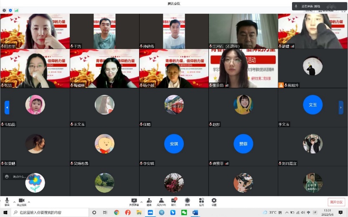Expand share options arrow beside Share Screen
Viewport: 348px width, 217px height.
141,202
